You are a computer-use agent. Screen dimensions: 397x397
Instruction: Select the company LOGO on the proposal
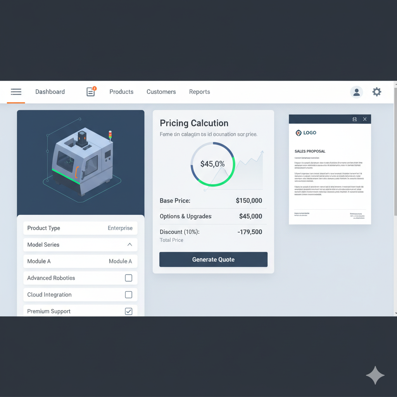[306, 133]
